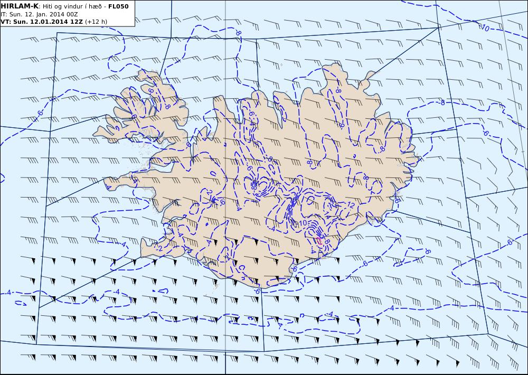Click the 'IT: Sun. 12. Jan. 2014 00Z' line
The image size is (528, 375).
coord(39,14)
